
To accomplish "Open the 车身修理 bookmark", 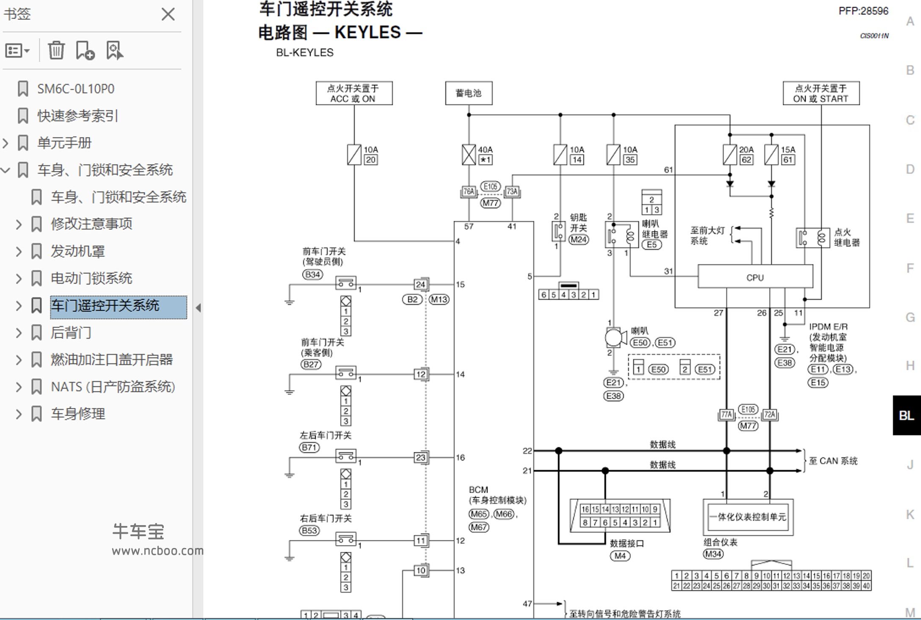I will pyautogui.click(x=78, y=414).
